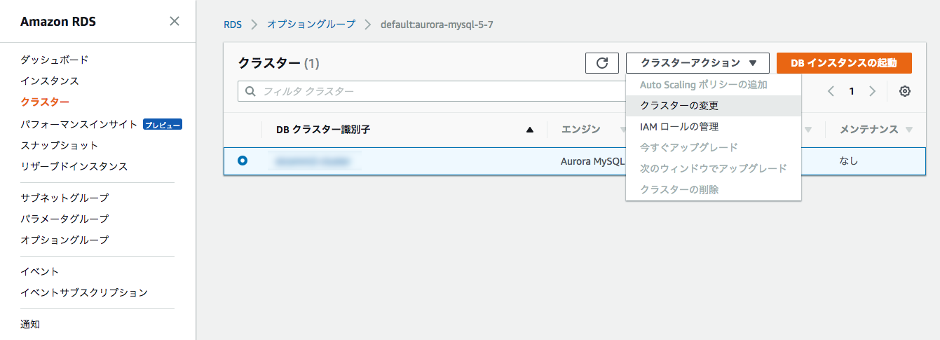940x340 pixels.
Task: Open オプショングループ breadcrumb link
Action: [311, 25]
